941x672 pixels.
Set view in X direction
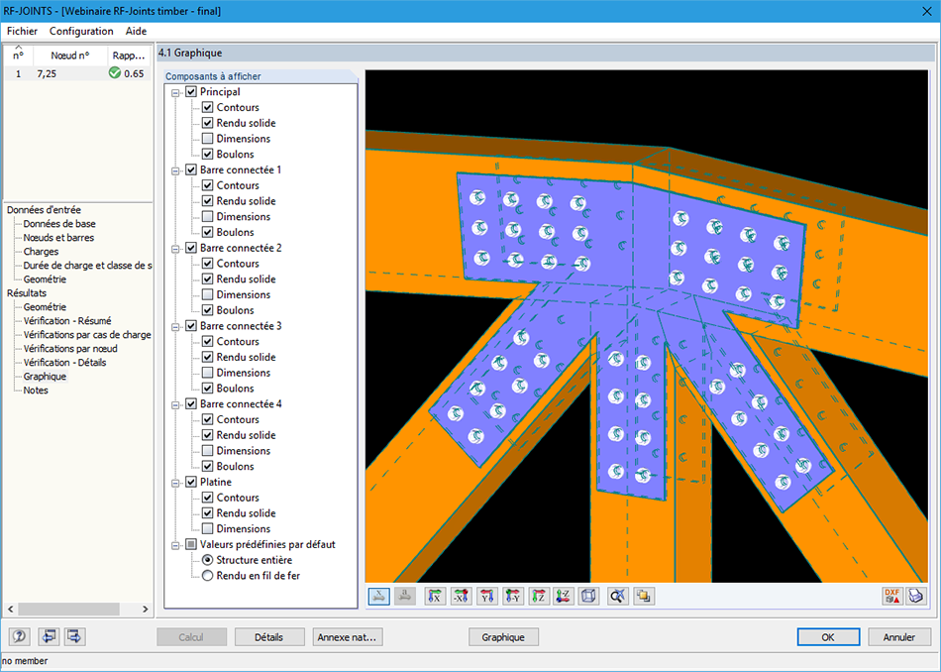point(435,597)
